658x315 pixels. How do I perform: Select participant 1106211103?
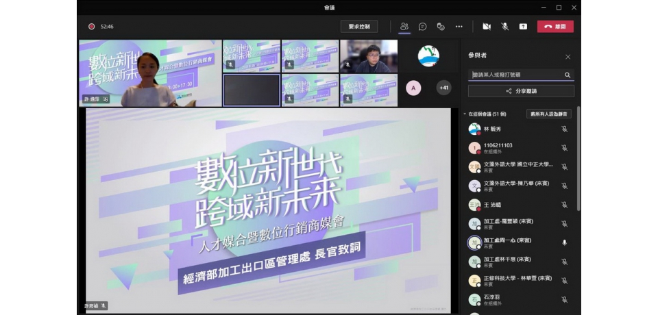[x=498, y=145]
